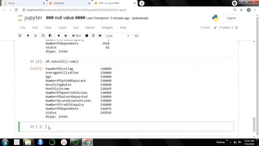The image size is (259, 146).
Task: Show hidden tray icons arrow
Action: pyautogui.click(x=231, y=142)
